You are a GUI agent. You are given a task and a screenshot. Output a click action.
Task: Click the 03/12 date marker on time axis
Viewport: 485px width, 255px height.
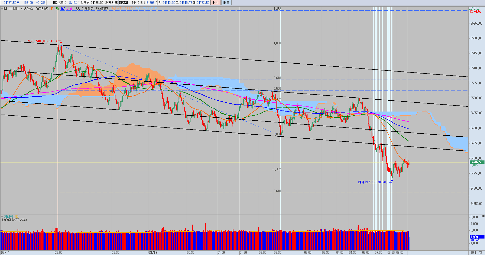[153, 252]
